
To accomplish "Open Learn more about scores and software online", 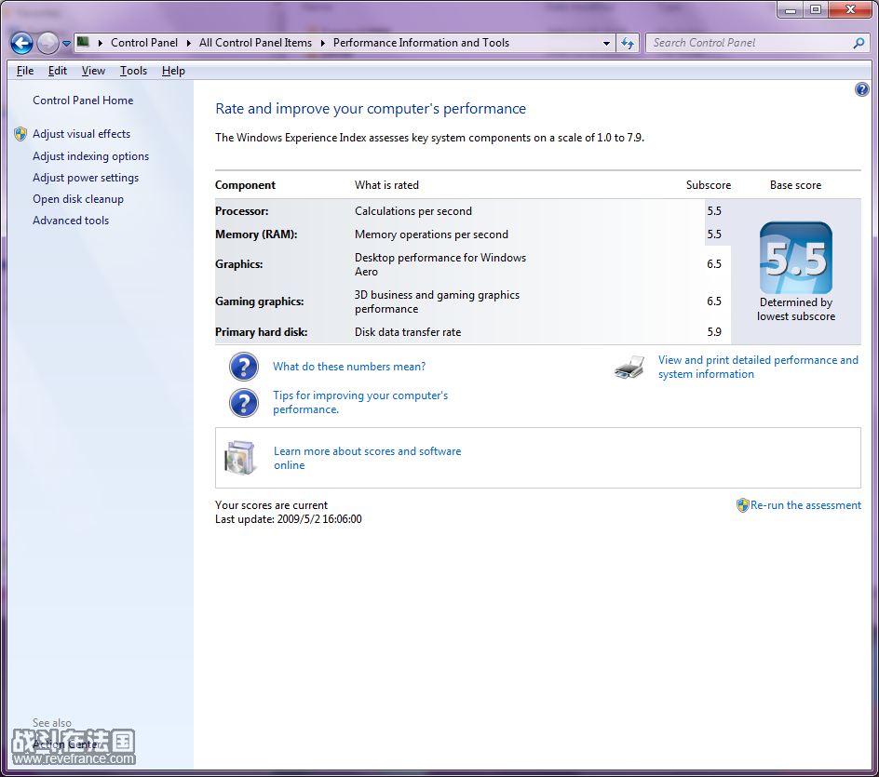I will click(367, 458).
